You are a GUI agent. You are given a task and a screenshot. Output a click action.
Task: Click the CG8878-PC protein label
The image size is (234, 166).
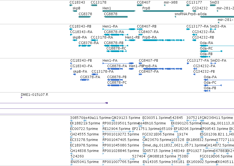(x=117, y=83)
